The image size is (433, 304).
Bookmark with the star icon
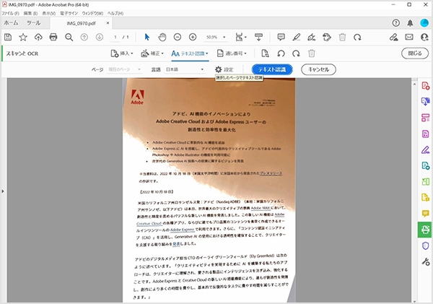[23, 37]
